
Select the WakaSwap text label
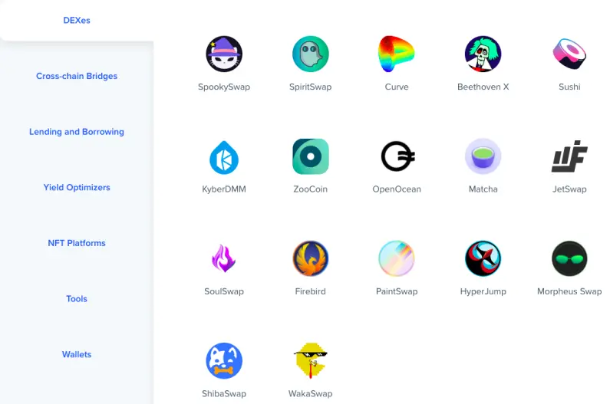[x=311, y=394]
